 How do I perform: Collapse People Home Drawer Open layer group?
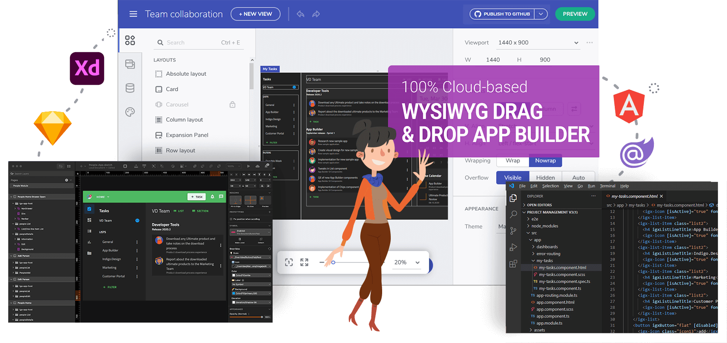[x=11, y=197]
